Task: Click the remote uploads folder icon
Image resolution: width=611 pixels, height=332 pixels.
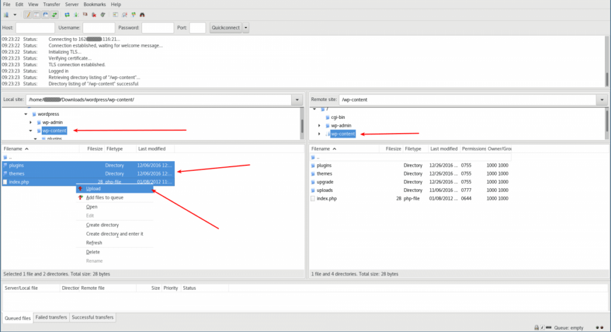Action: click(313, 190)
